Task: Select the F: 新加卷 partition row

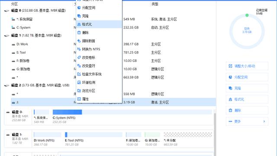Action: click(x=113, y=61)
